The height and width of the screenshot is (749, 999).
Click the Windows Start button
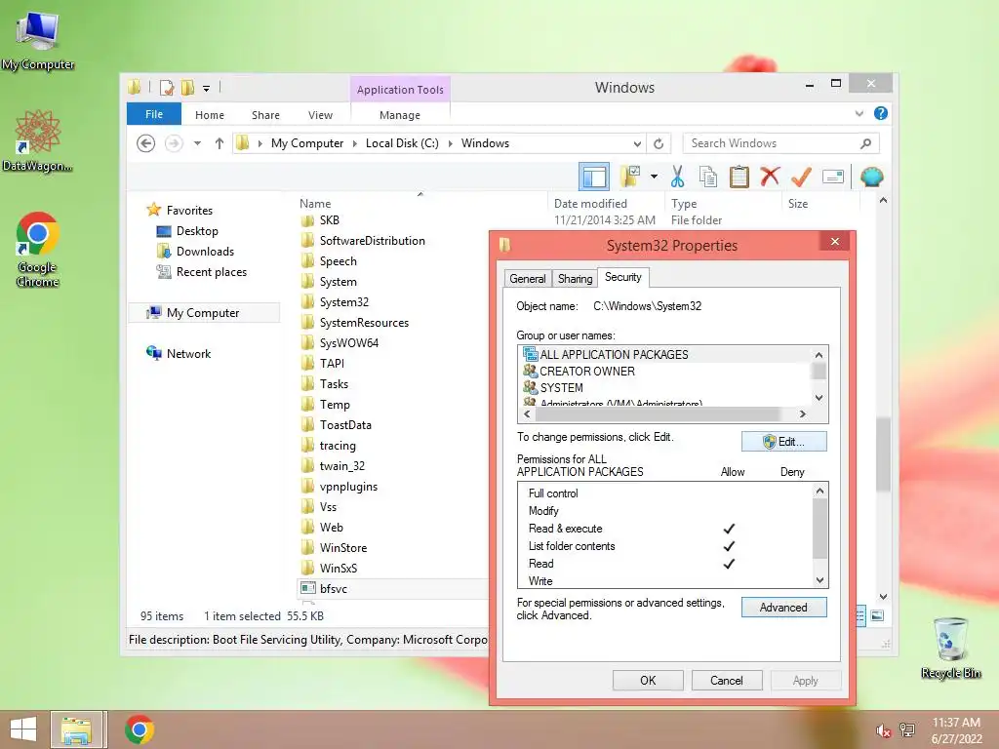point(23,729)
